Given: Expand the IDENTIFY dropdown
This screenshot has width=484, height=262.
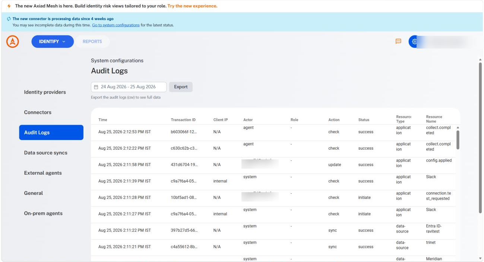Looking at the screenshot, I should [x=53, y=41].
